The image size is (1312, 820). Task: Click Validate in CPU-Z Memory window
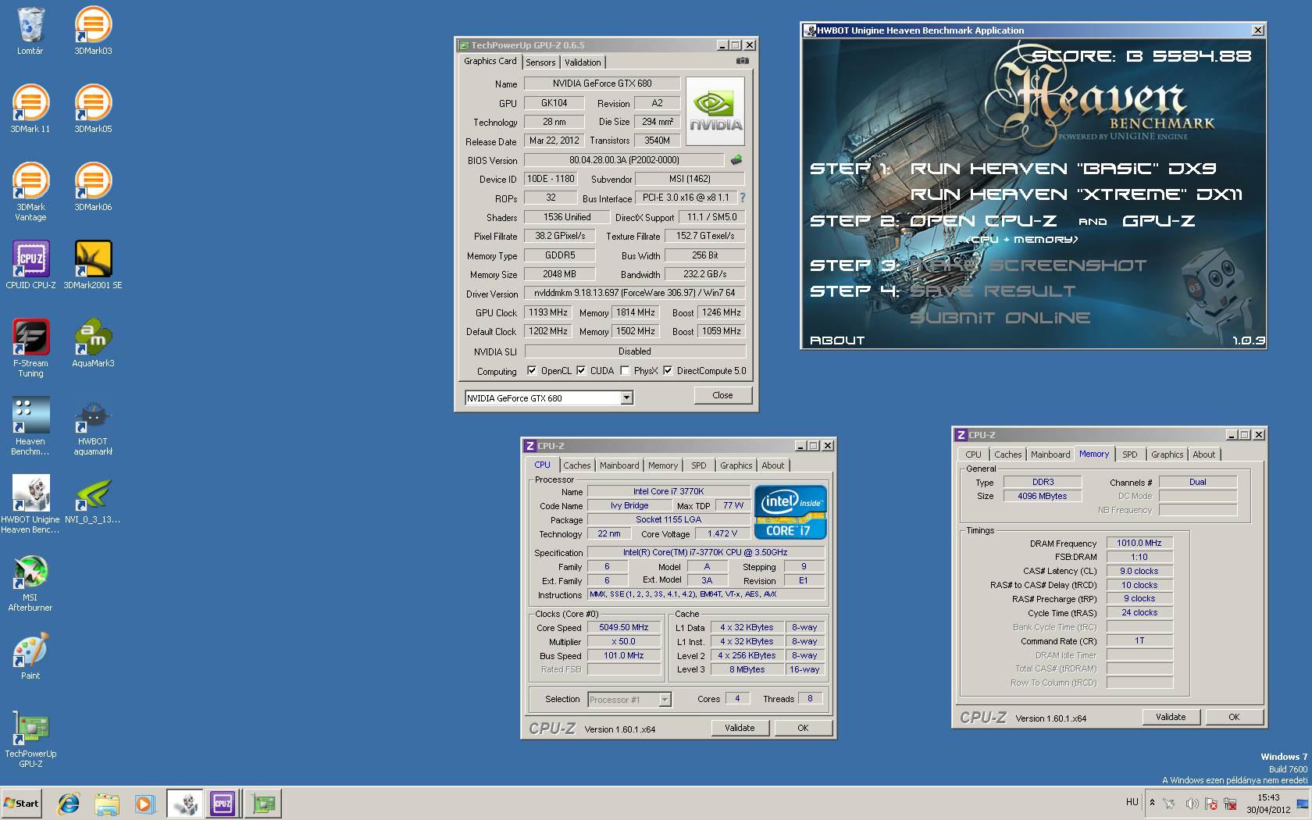(1171, 717)
